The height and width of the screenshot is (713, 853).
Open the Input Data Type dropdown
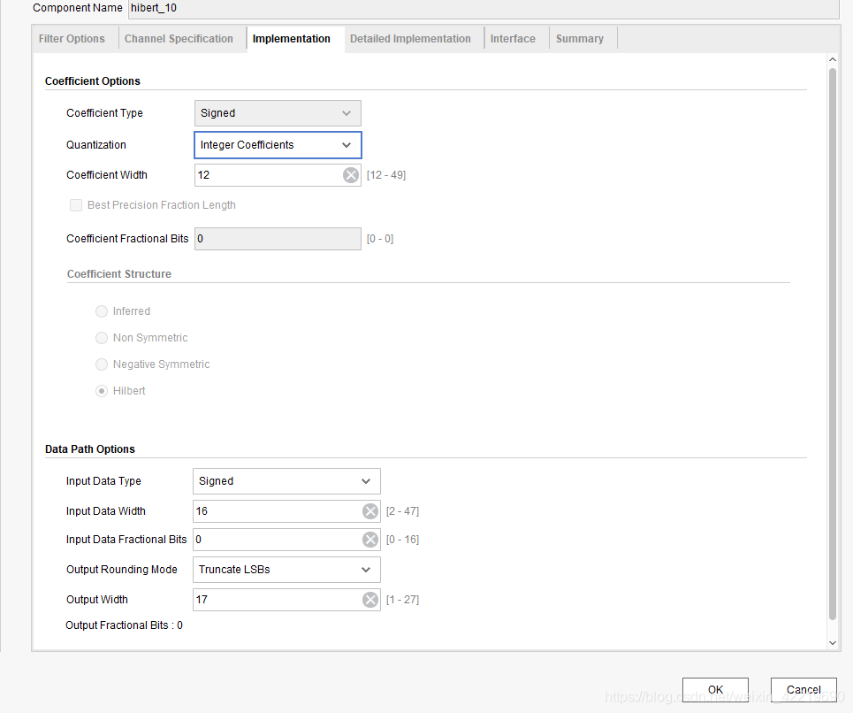[286, 481]
